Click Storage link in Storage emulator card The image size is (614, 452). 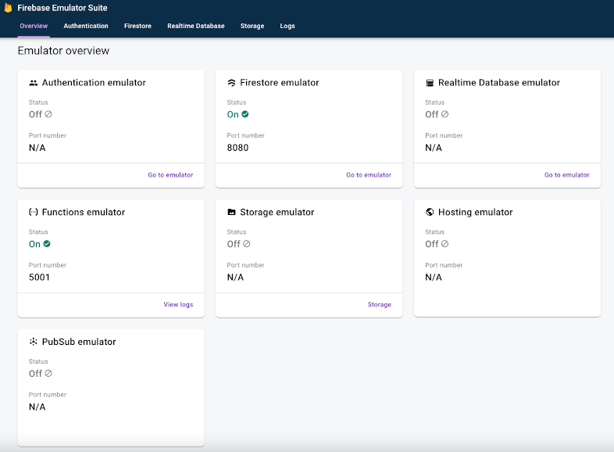coord(380,305)
